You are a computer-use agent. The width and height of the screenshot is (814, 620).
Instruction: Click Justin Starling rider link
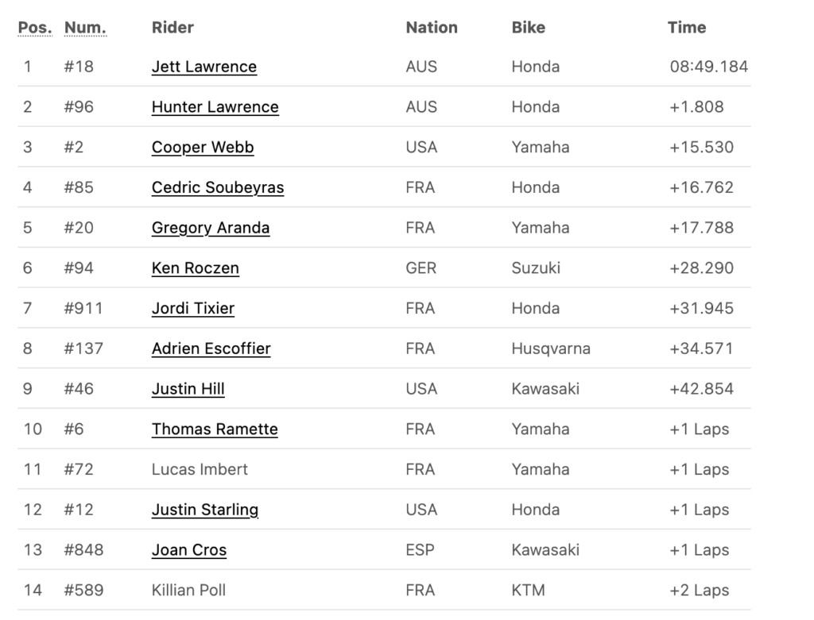pos(205,510)
